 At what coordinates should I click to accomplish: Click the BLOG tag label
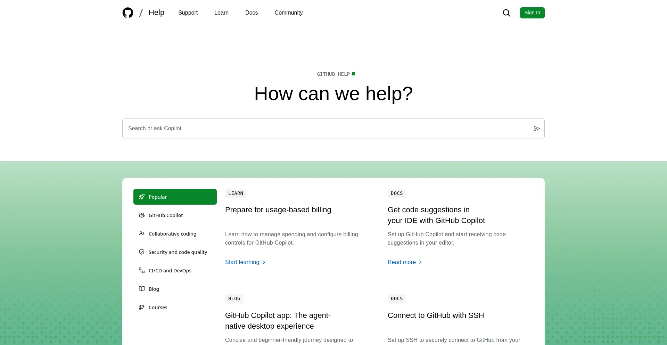pos(234,299)
